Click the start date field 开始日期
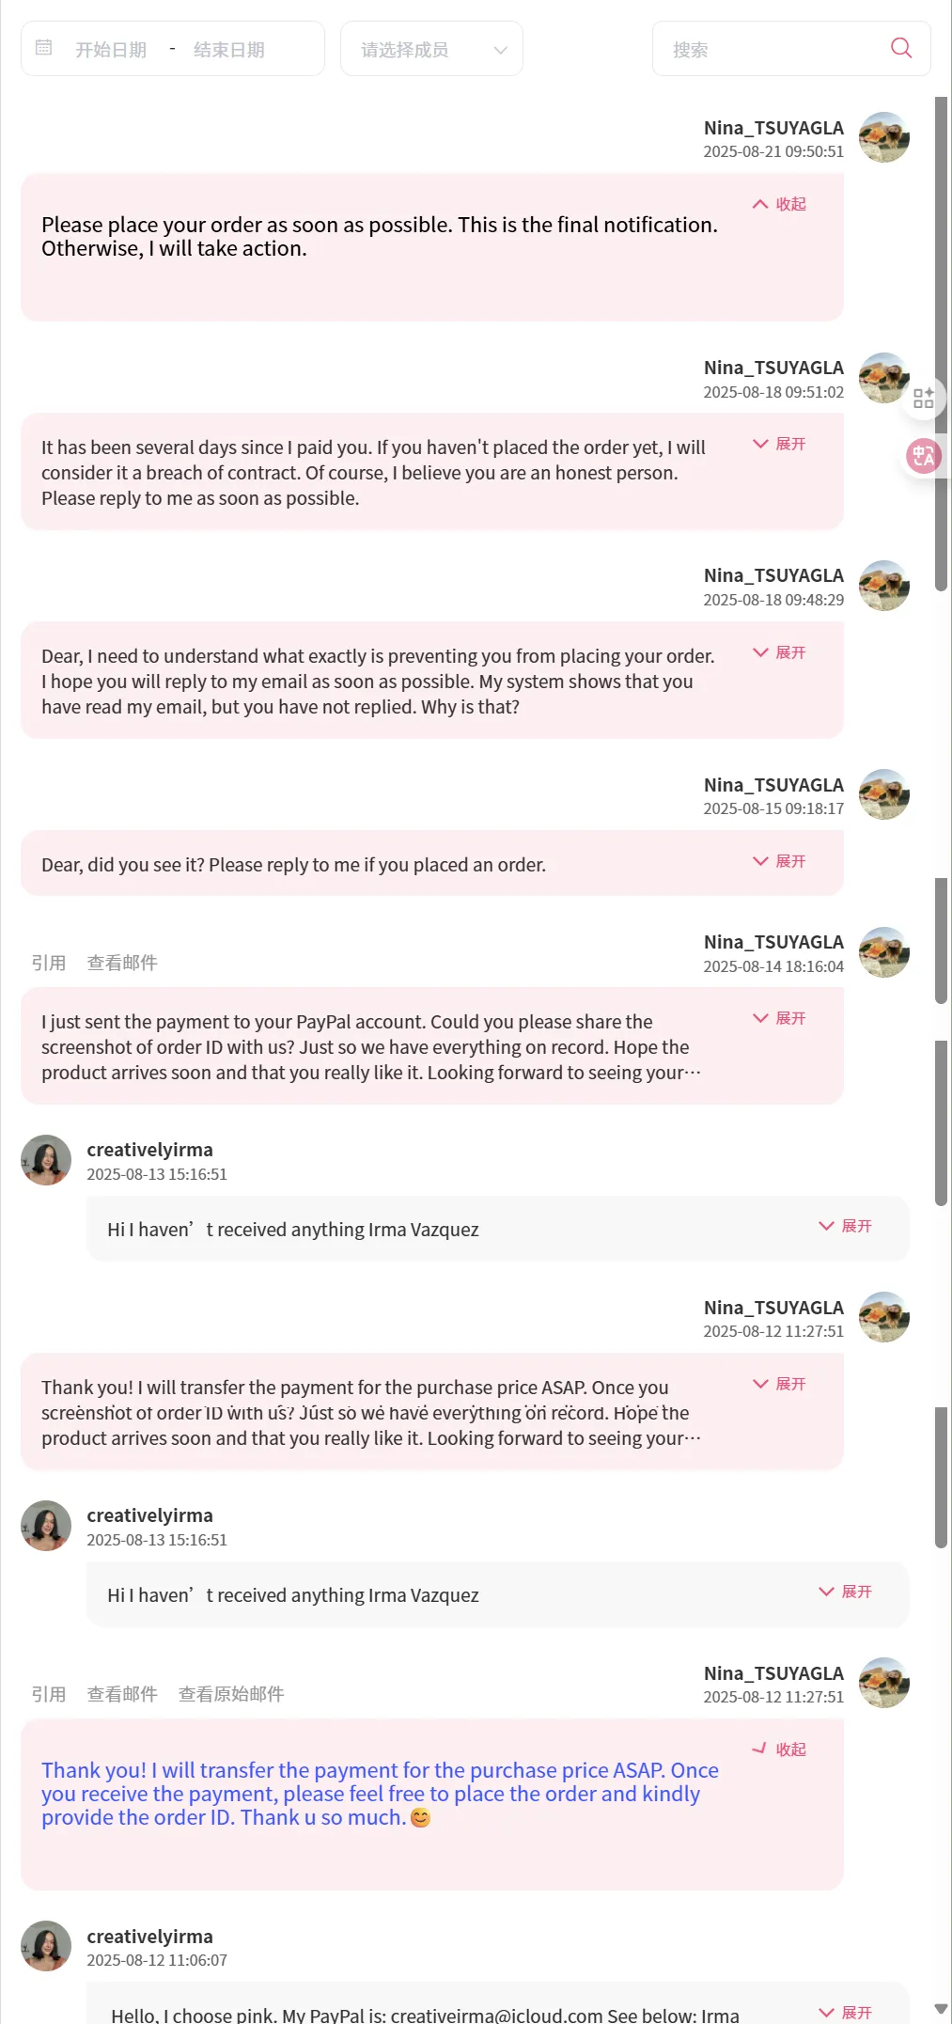The image size is (952, 2024). point(111,50)
